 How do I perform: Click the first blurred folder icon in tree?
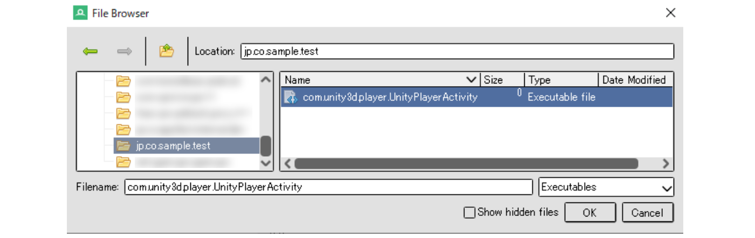(x=124, y=81)
